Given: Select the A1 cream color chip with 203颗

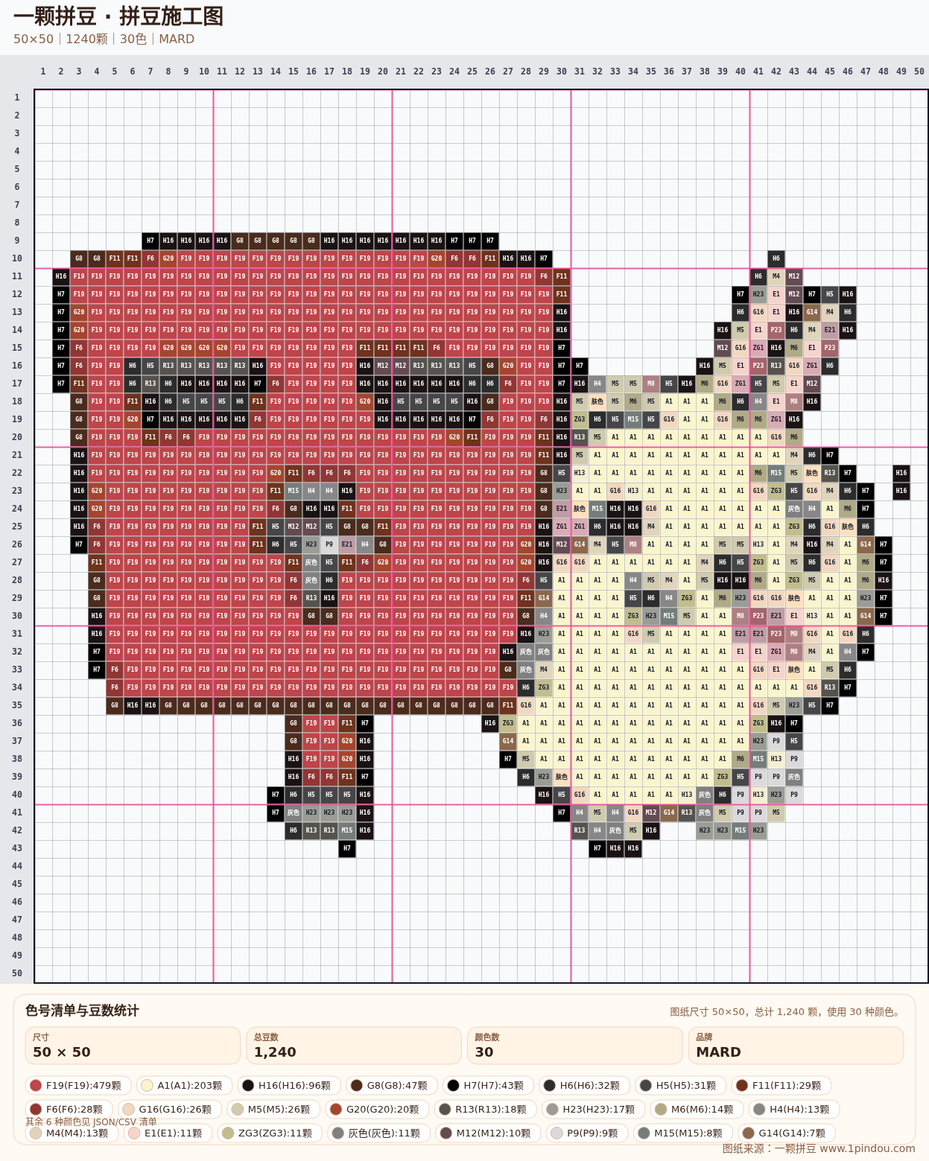Looking at the screenshot, I should pyautogui.click(x=186, y=1086).
